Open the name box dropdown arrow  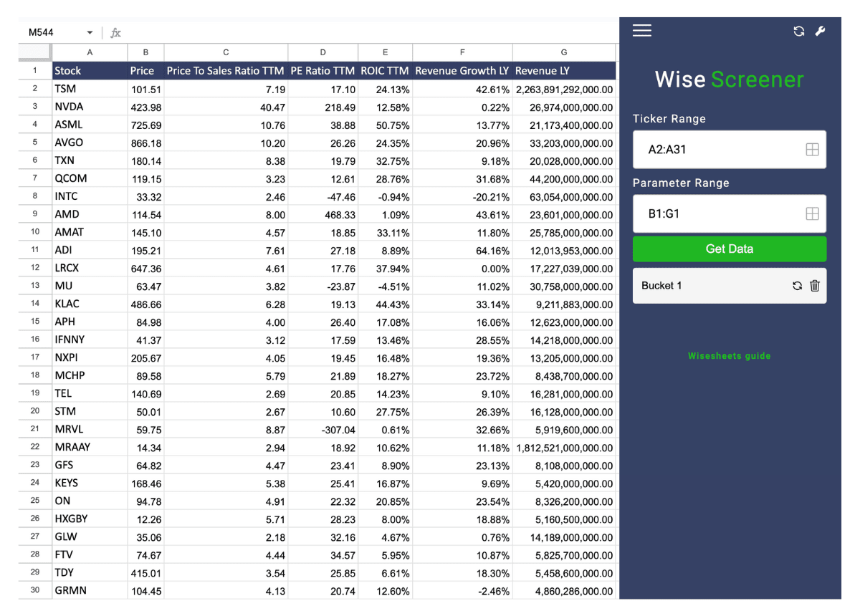click(89, 32)
